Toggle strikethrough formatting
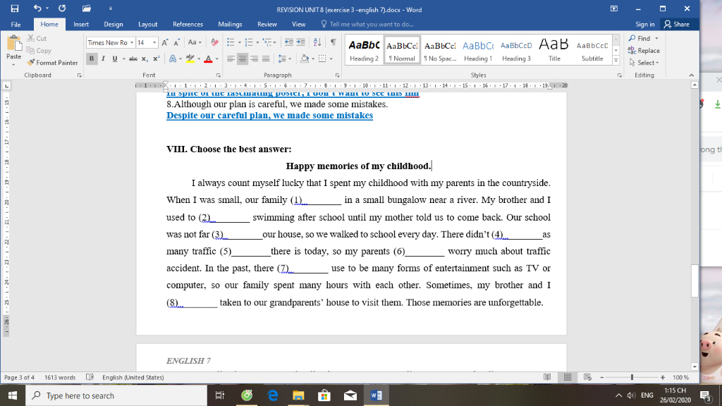This screenshot has height=406, width=722. (133, 59)
